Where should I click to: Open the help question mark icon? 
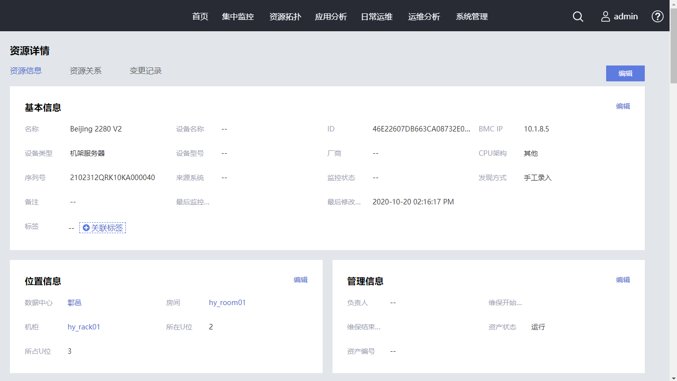[657, 16]
